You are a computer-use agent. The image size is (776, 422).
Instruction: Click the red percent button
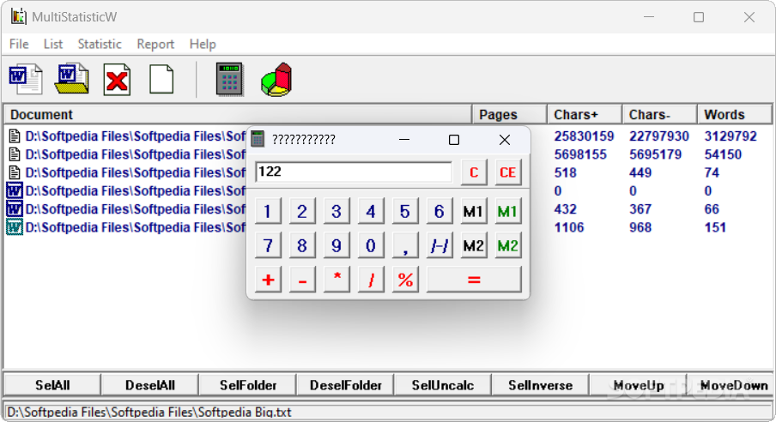(405, 280)
